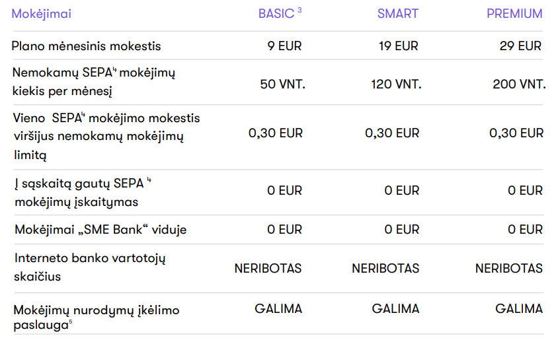Screen dimensions: 558x340
Task: Click the Nemokamų SEPA mokėjimų kiekis label
Action: pyautogui.click(x=94, y=82)
